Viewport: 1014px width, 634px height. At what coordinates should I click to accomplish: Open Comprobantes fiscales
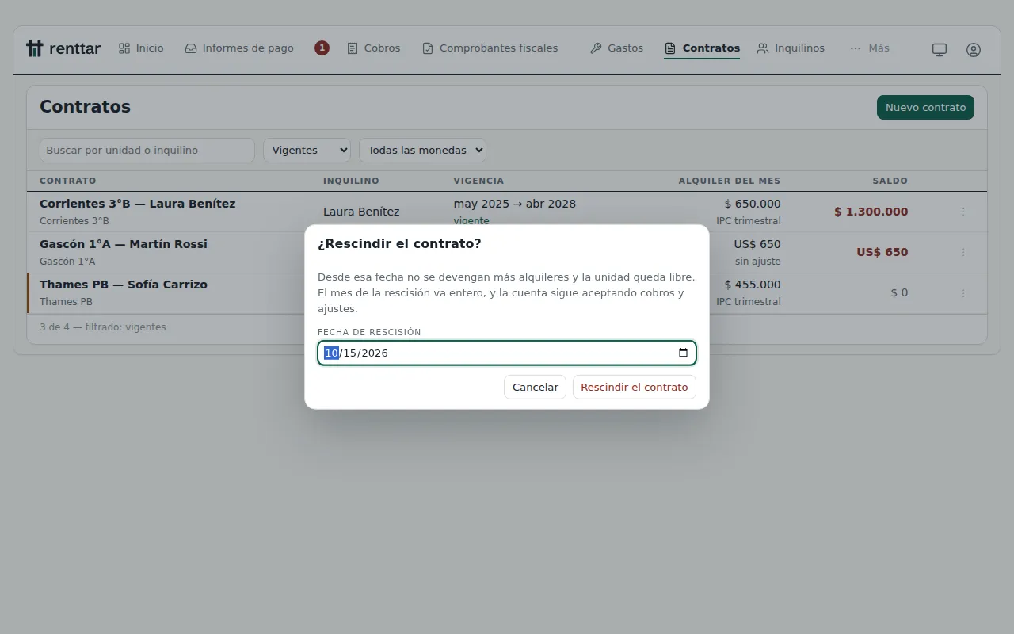pyautogui.click(x=490, y=48)
